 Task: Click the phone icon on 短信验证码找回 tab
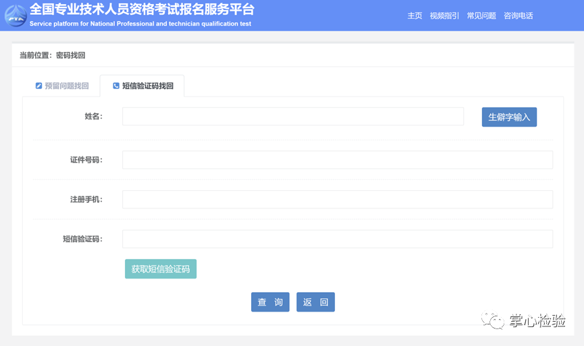click(x=116, y=86)
